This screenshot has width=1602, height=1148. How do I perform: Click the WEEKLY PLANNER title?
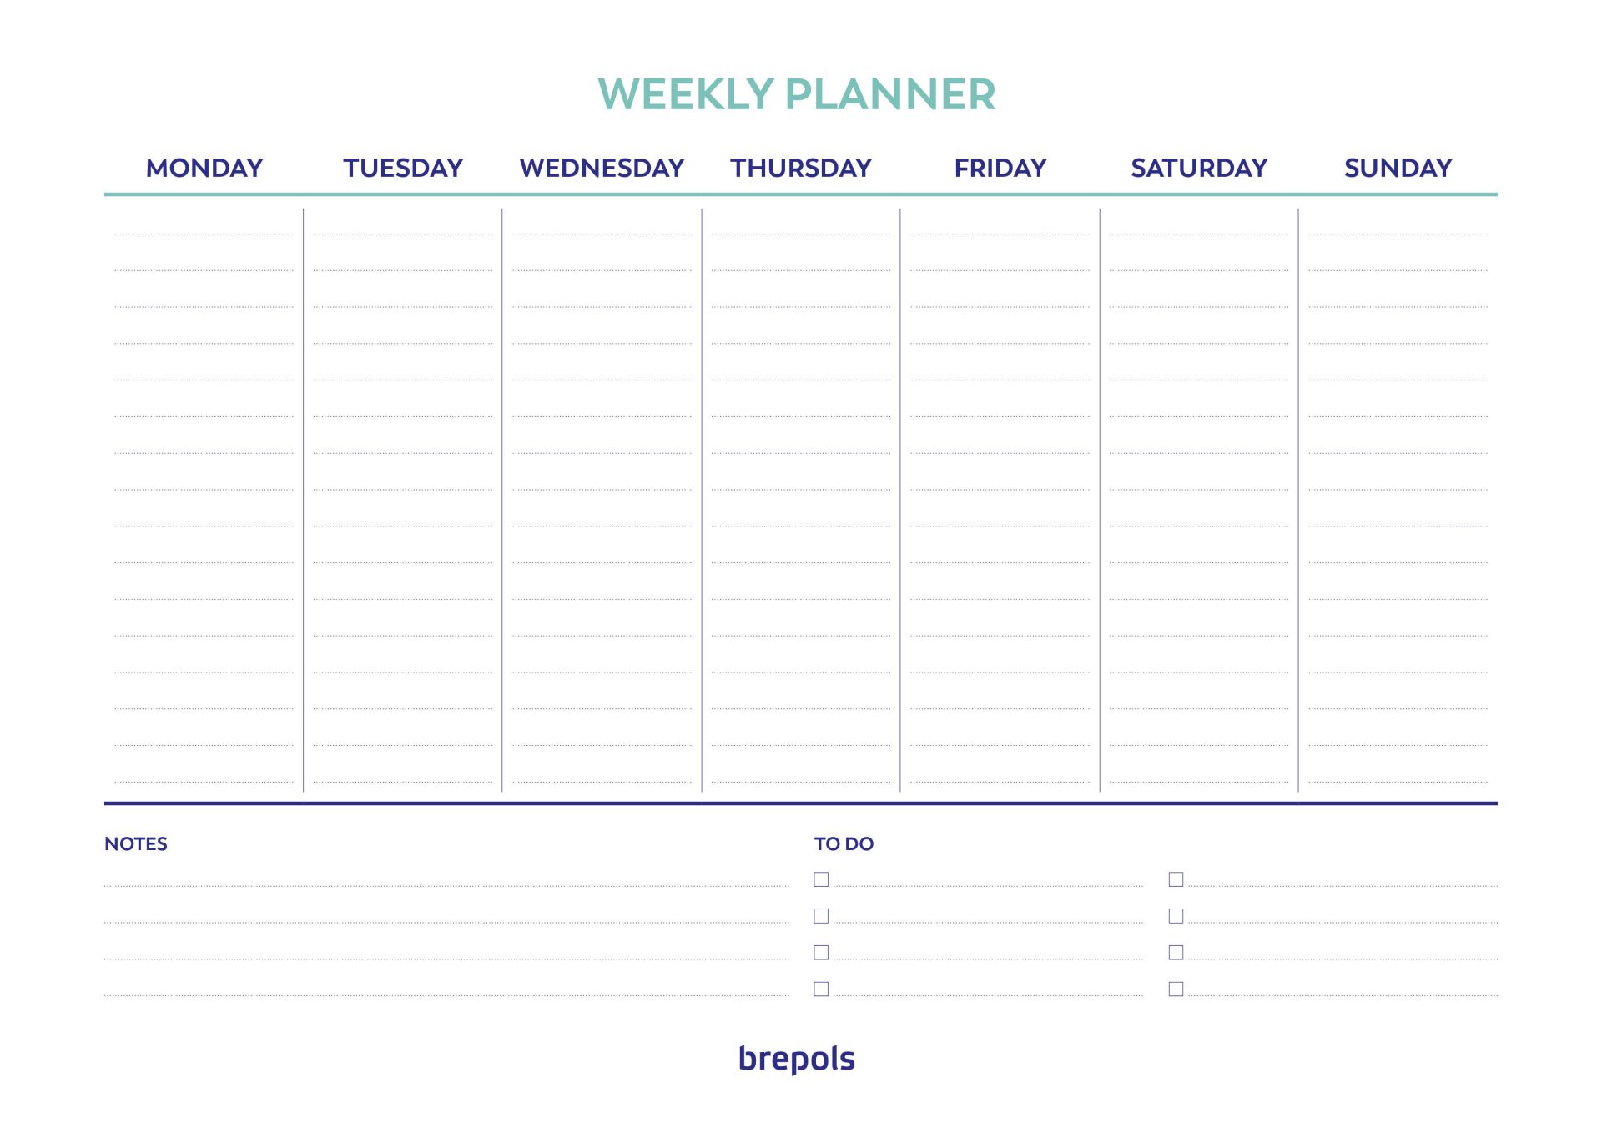tap(797, 93)
